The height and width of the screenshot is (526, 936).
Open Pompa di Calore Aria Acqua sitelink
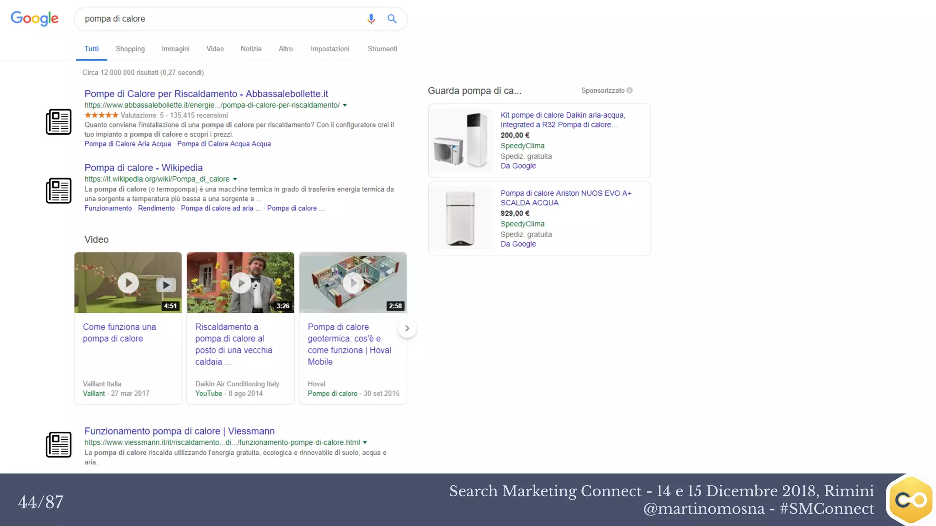tap(128, 144)
